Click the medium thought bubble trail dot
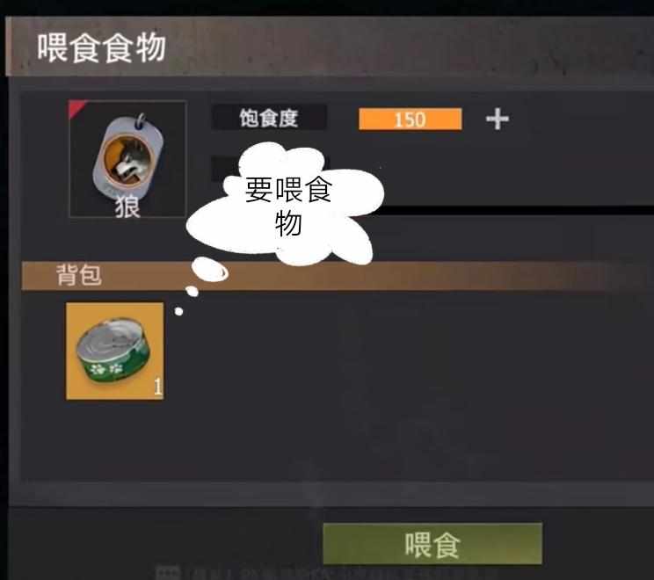Image resolution: width=654 pixels, height=580 pixels. point(192,291)
